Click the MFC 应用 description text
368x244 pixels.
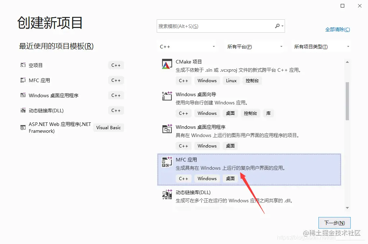(x=230, y=168)
